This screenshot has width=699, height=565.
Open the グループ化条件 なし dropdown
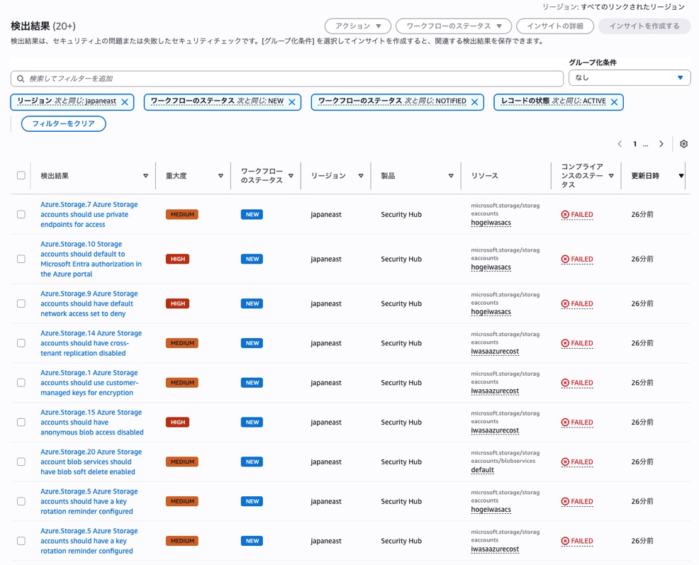pos(630,77)
